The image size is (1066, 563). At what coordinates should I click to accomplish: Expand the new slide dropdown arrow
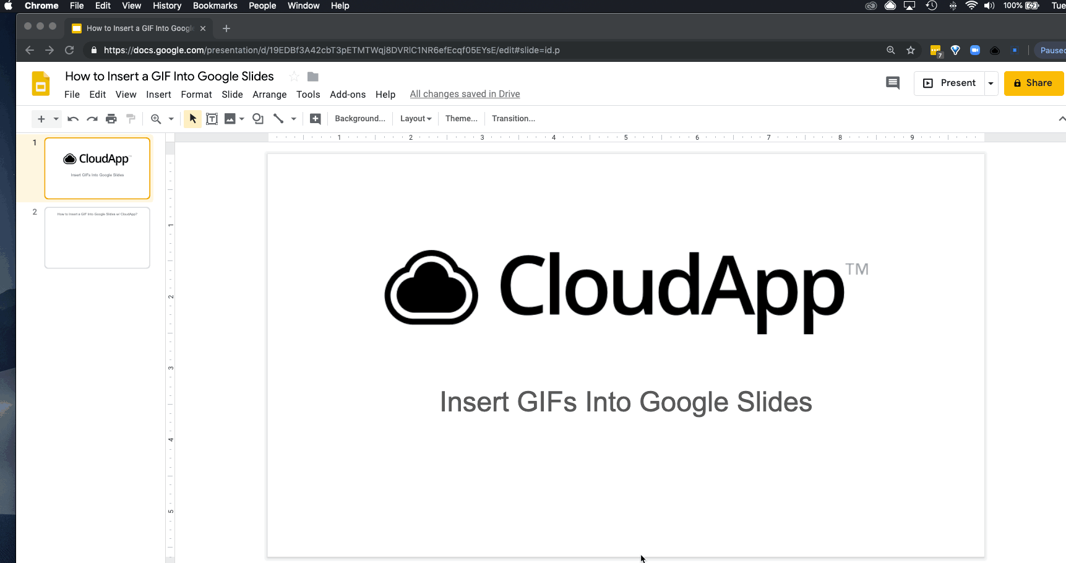click(56, 119)
